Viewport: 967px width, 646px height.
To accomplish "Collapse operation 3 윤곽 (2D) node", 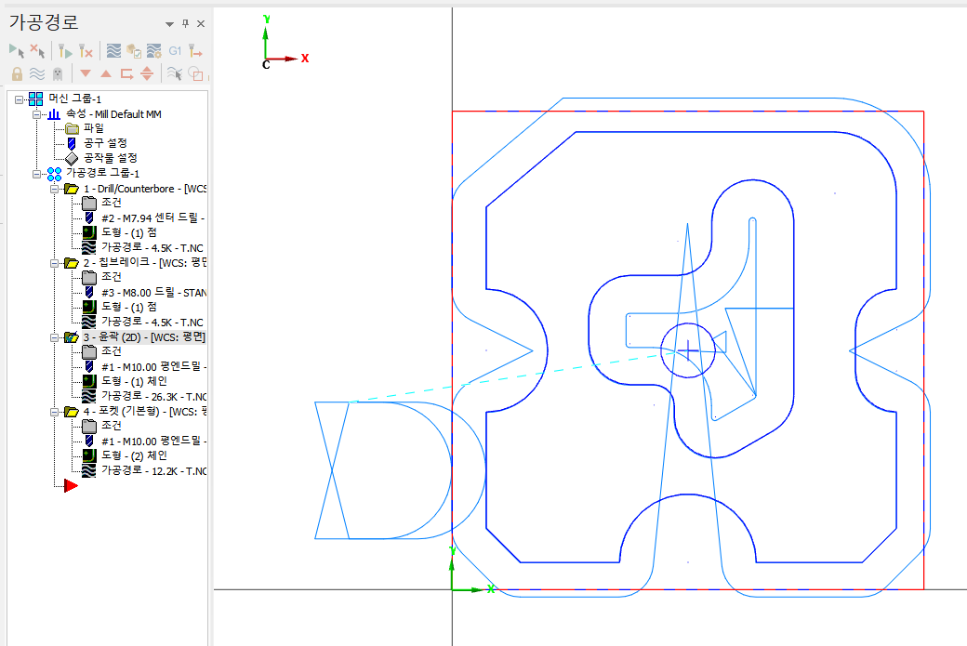I will (x=54, y=337).
